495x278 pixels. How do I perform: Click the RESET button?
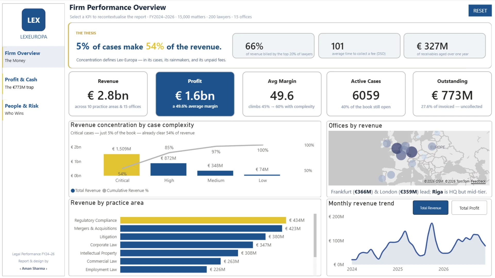pyautogui.click(x=480, y=11)
